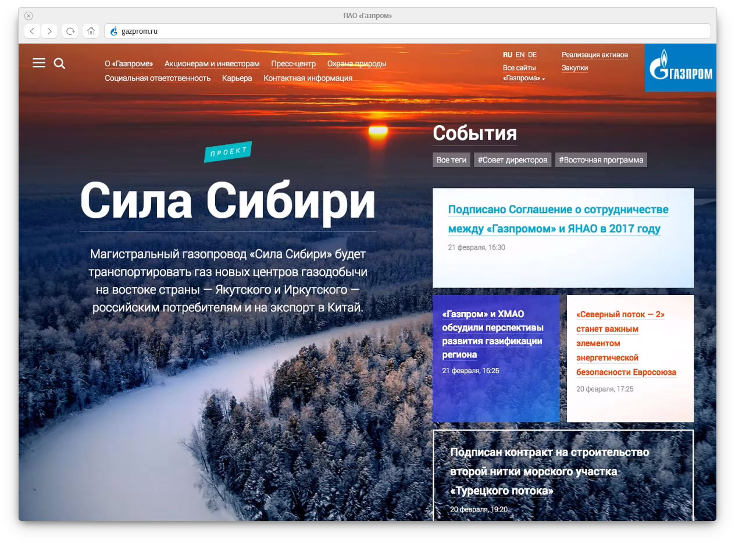Go to browser home icon
This screenshot has height=543, width=735.
tap(91, 31)
